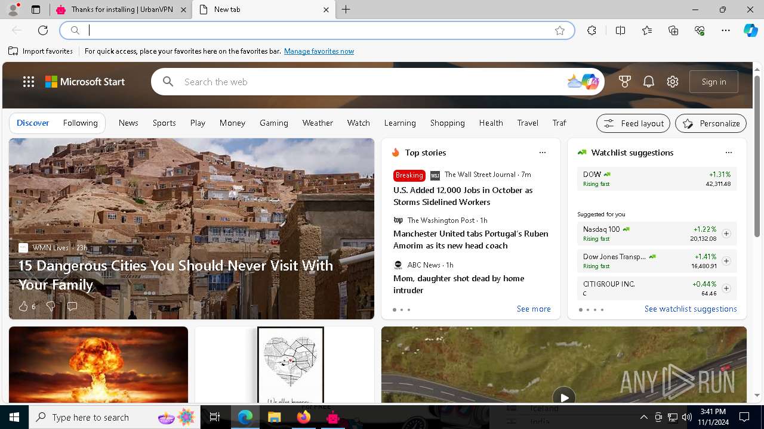Click the Copilot icon in search box
The height and width of the screenshot is (429, 764).
591,82
